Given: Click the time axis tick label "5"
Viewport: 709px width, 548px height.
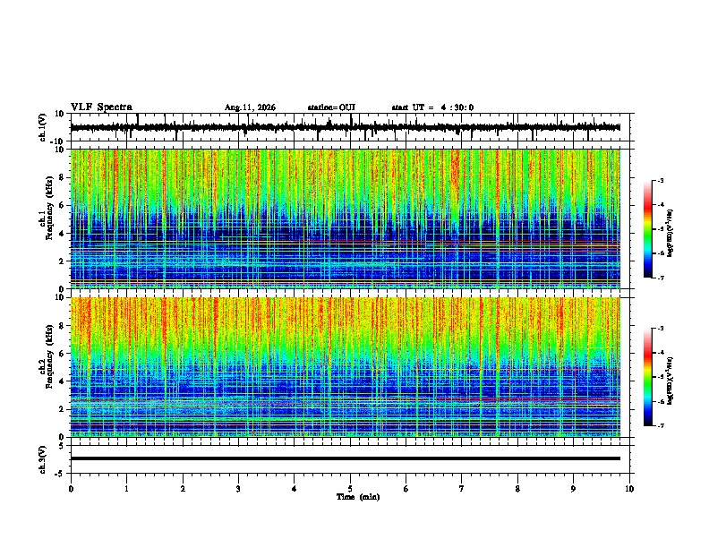Looking at the screenshot, I should pos(350,489).
